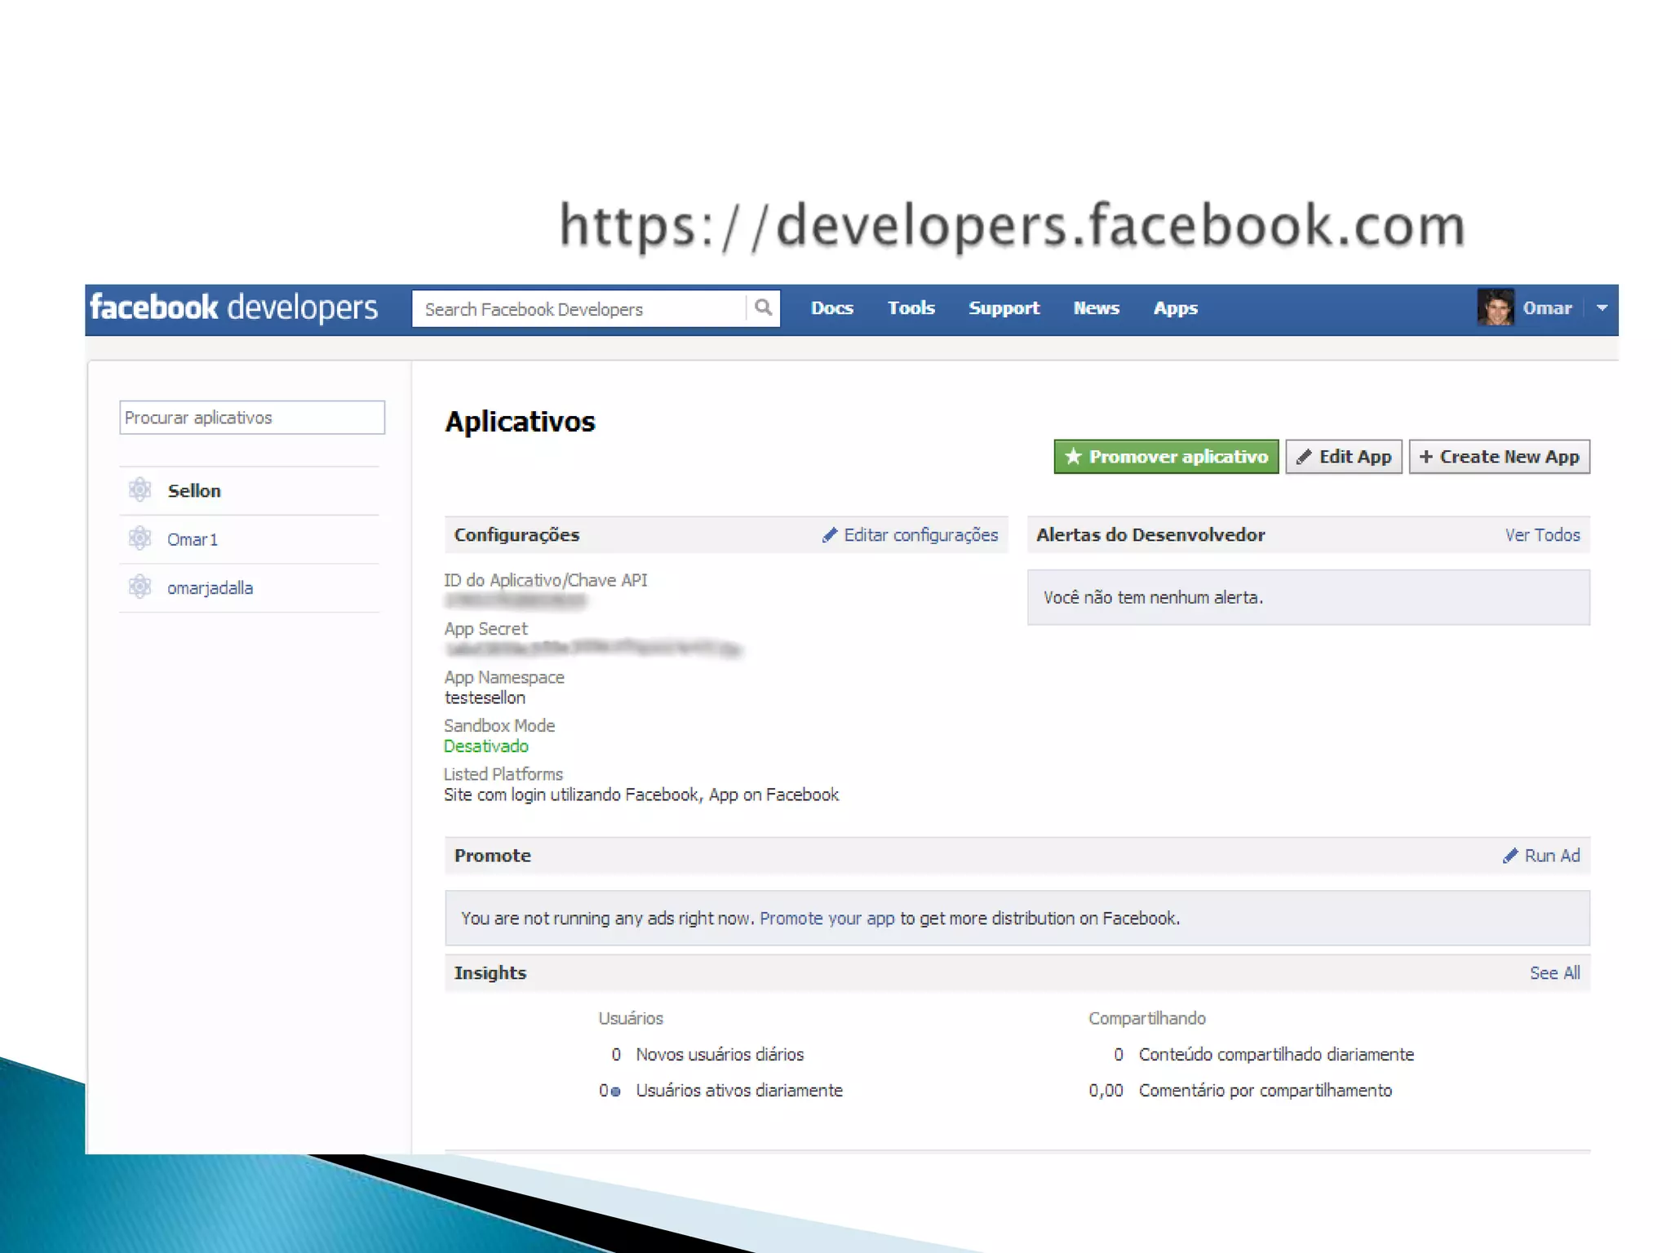This screenshot has height=1253, width=1671.
Task: Click pencil icon beside Run Ad
Action: (1510, 856)
